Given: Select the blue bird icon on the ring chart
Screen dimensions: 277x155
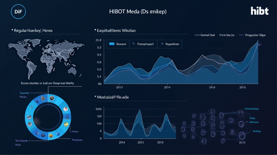Looking at the screenshot, I should click(x=57, y=134).
